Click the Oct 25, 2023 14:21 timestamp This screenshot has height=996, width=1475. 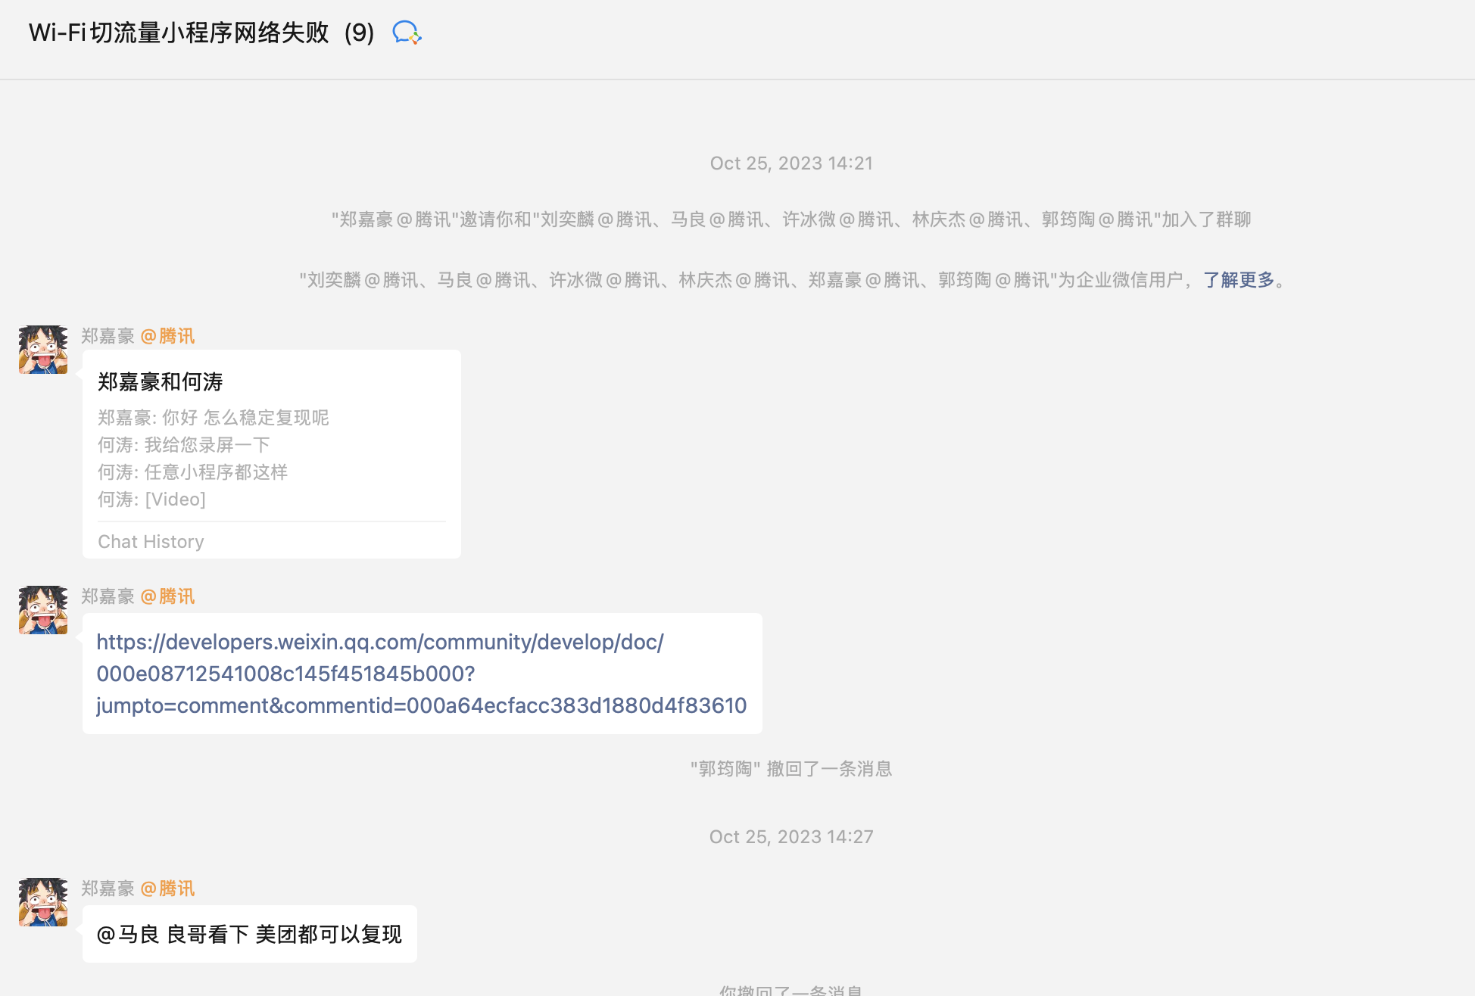(x=791, y=163)
